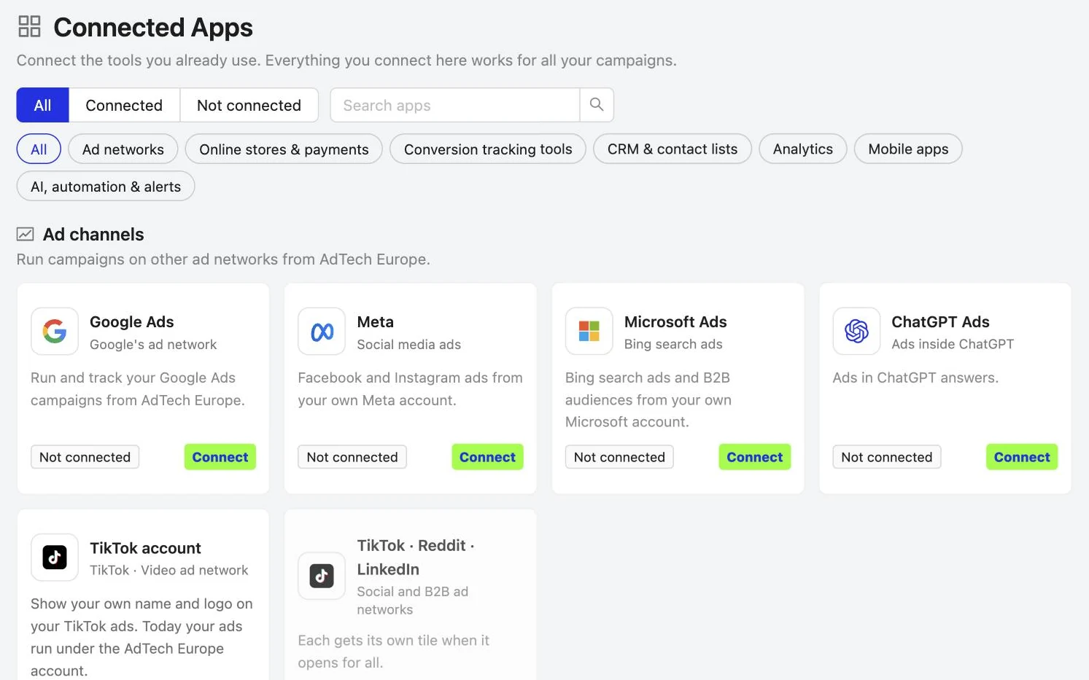Filter by Online stores & payments
The width and height of the screenshot is (1089, 680).
(x=284, y=149)
